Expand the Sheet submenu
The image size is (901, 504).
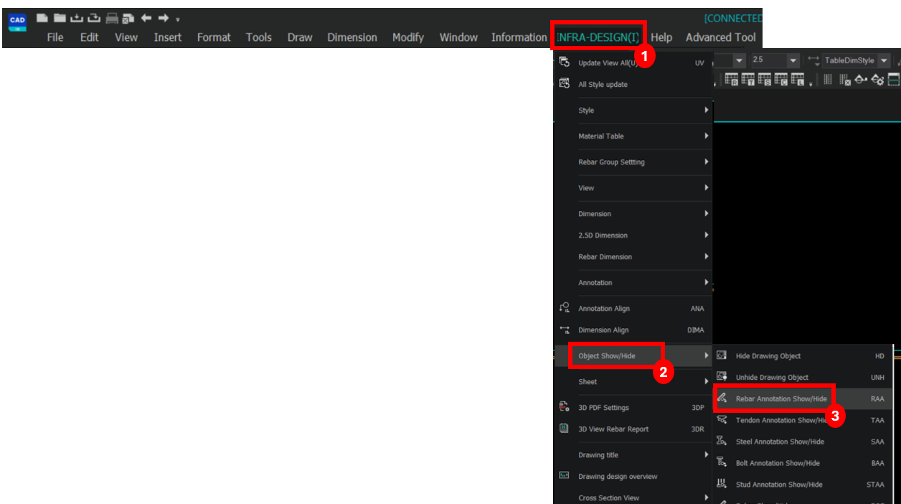633,382
